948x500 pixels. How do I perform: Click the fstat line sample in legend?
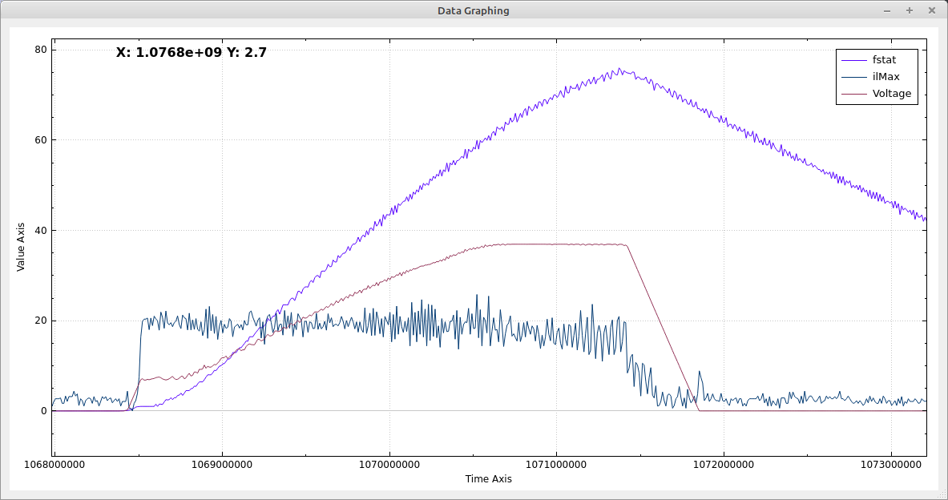coord(853,59)
